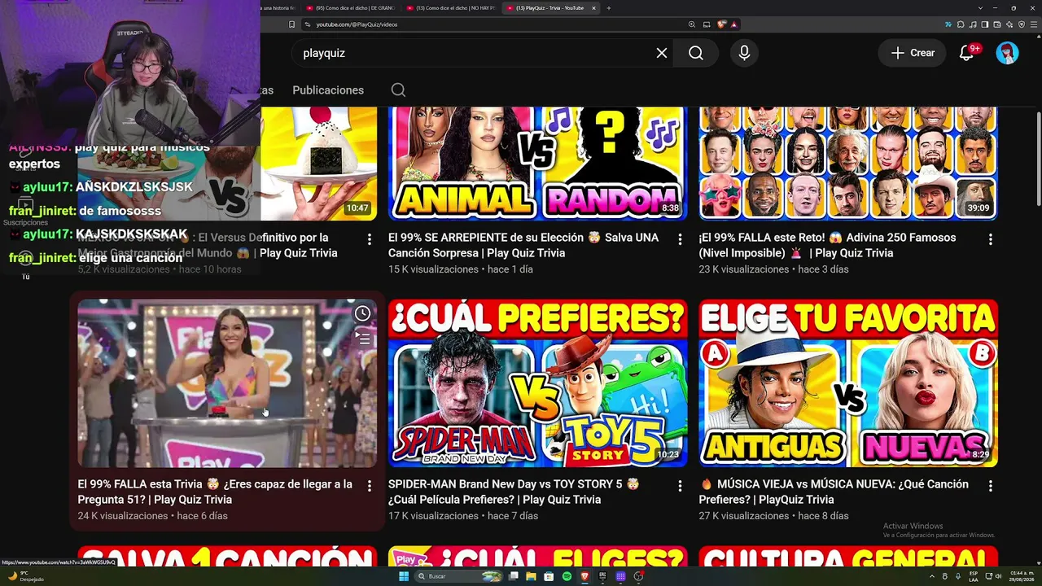The width and height of the screenshot is (1042, 586).
Task: Open the El 99% FALLA esta Trivia video title
Action: 215,492
